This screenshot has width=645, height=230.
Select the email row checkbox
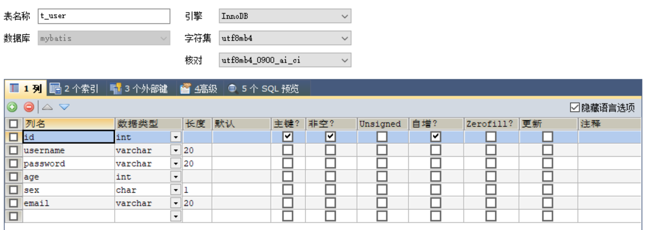[x=13, y=203]
